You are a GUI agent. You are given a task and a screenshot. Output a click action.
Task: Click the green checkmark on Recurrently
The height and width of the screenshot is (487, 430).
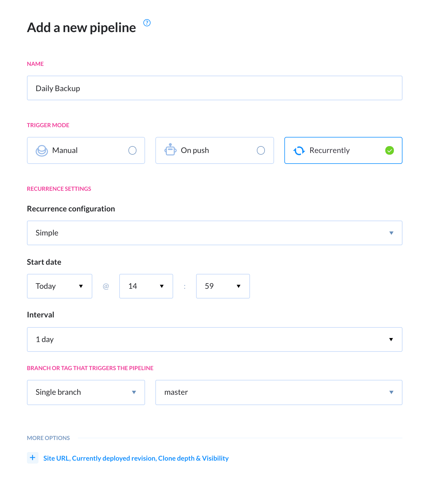coord(389,150)
